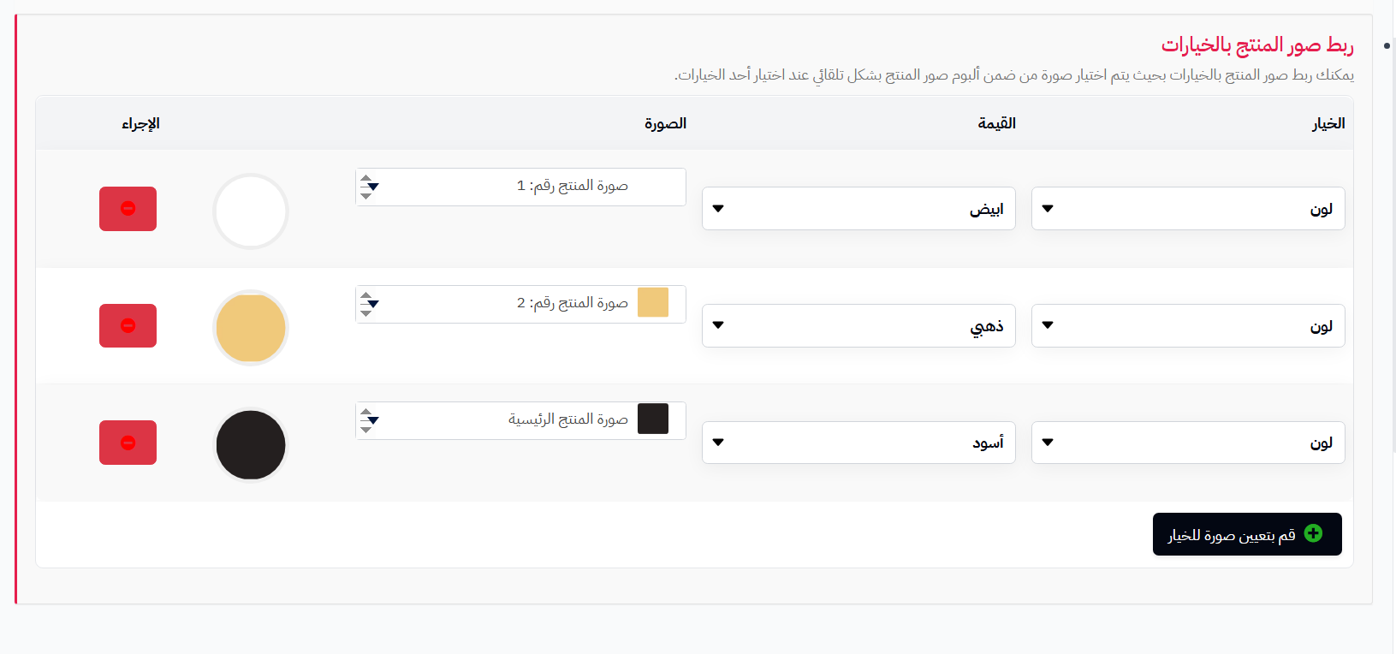The width and height of the screenshot is (1396, 654).
Task: Click the قم بتعيين صورة للخيار button
Action: [1247, 534]
